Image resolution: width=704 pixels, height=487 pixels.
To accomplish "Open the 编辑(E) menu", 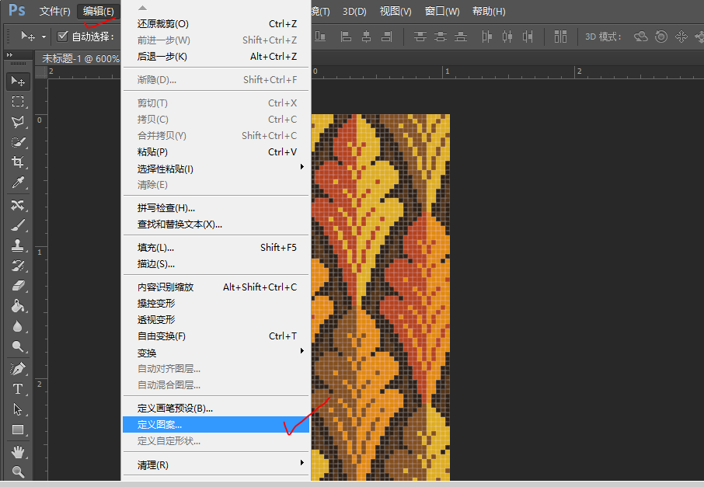I will point(99,11).
